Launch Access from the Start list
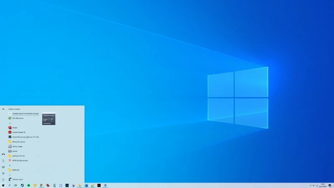This screenshot has height=188, width=334. pos(24,128)
